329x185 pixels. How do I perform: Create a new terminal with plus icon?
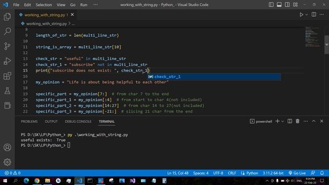coord(278,121)
